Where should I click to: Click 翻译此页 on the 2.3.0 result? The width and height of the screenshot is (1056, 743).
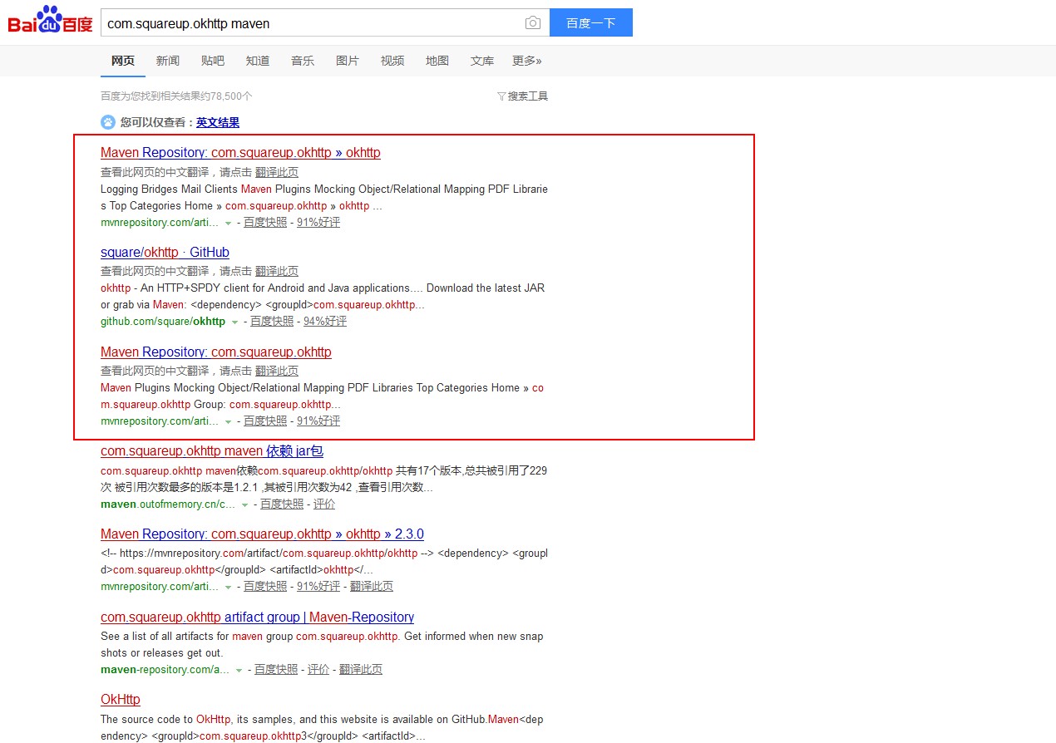(372, 586)
